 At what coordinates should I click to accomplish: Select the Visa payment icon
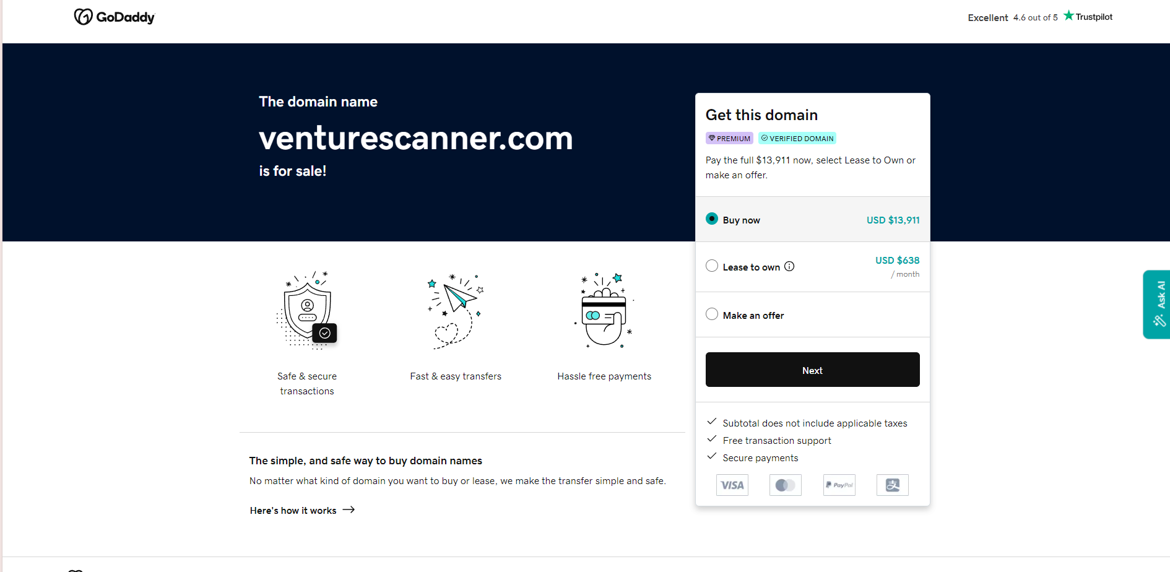pos(732,485)
